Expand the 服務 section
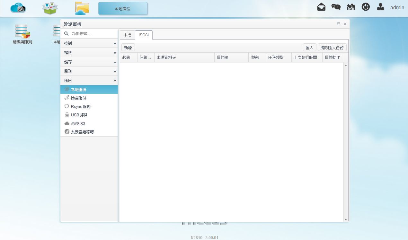 pos(89,71)
